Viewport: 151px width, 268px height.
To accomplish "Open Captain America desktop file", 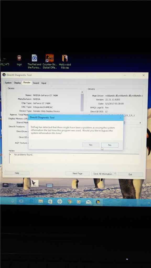I will pos(50,188).
